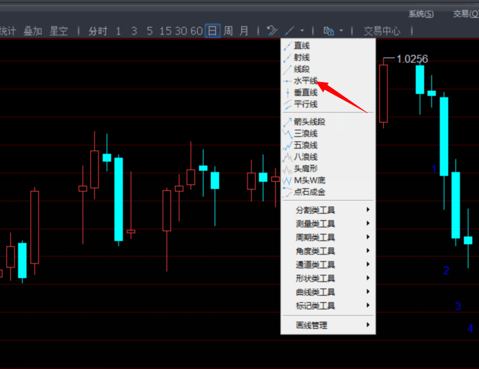The width and height of the screenshot is (479, 369).
Task: Pick the 五浪线 five-wave line tool
Action: click(305, 146)
